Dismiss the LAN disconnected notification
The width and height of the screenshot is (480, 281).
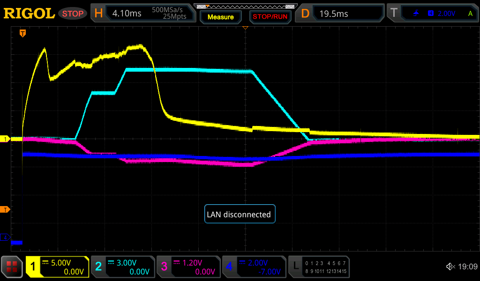coord(240,214)
